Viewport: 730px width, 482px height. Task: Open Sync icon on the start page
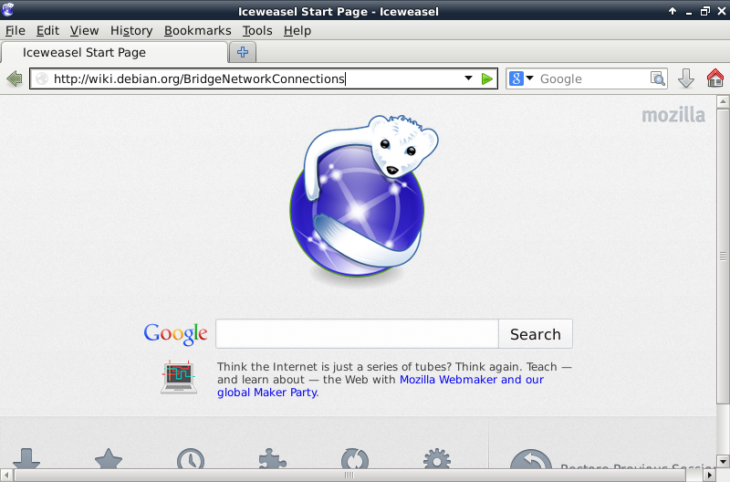point(354,459)
